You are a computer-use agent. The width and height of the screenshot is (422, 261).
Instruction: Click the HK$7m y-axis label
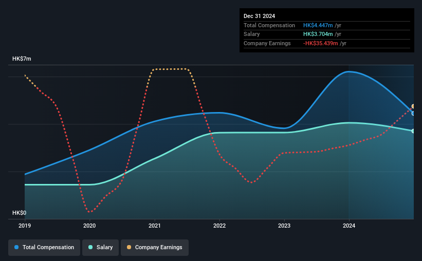(22, 59)
